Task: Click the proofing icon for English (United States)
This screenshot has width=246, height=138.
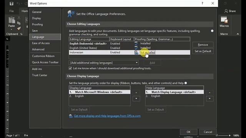Action: tap(136, 48)
